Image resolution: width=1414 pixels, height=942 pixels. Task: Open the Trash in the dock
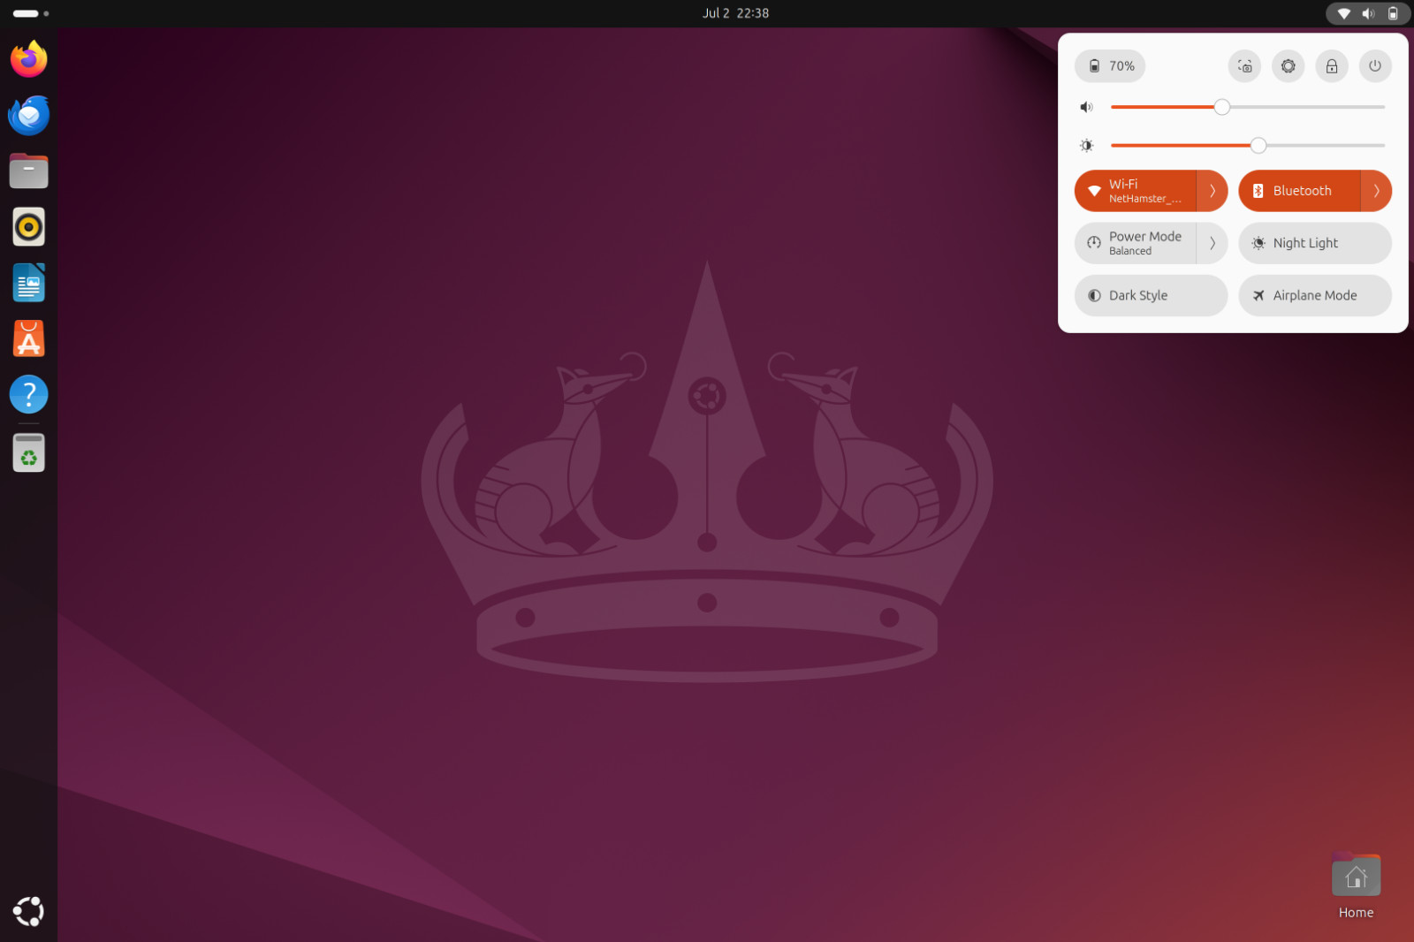pyautogui.click(x=28, y=452)
